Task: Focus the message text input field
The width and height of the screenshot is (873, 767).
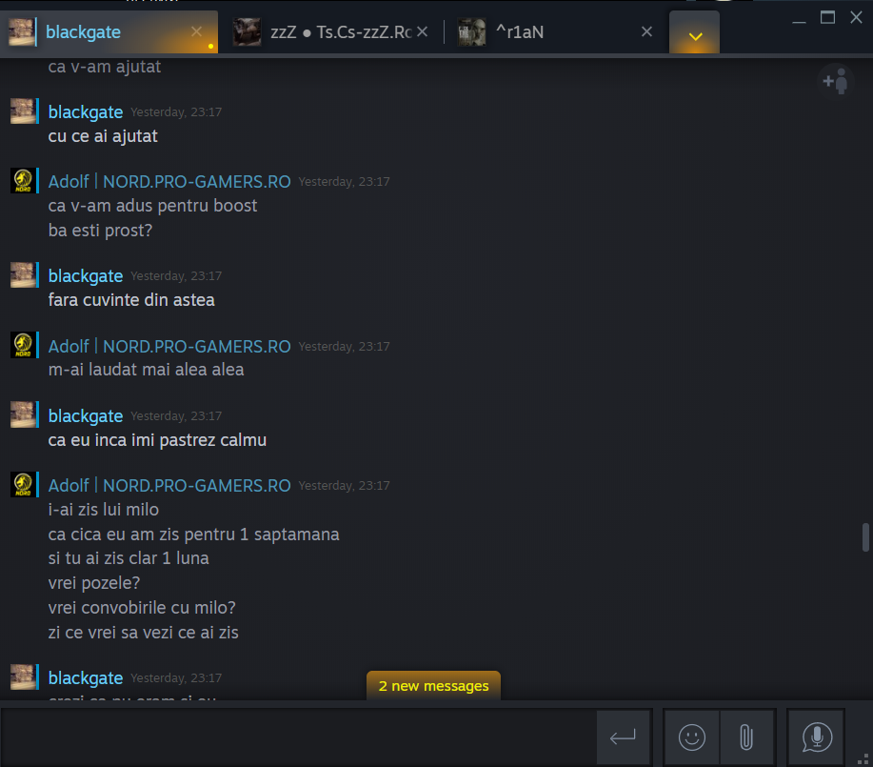Action: click(298, 737)
